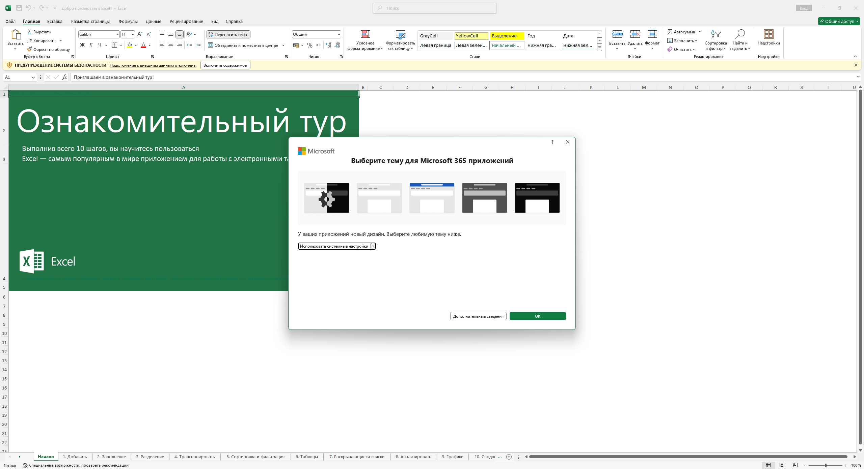This screenshot has width=864, height=469.
Task: Click the Format as Table icon
Action: [x=400, y=34]
